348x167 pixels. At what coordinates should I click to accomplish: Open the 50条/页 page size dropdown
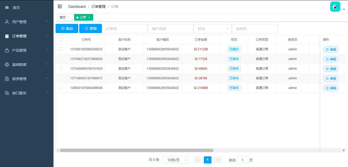(x=176, y=160)
